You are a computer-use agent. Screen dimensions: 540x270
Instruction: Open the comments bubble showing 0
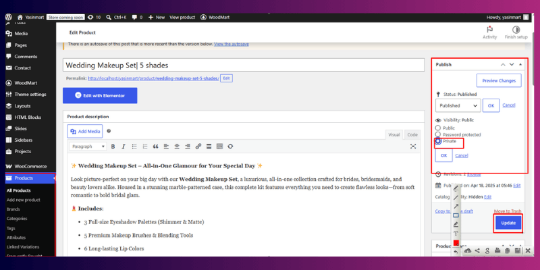137,18
